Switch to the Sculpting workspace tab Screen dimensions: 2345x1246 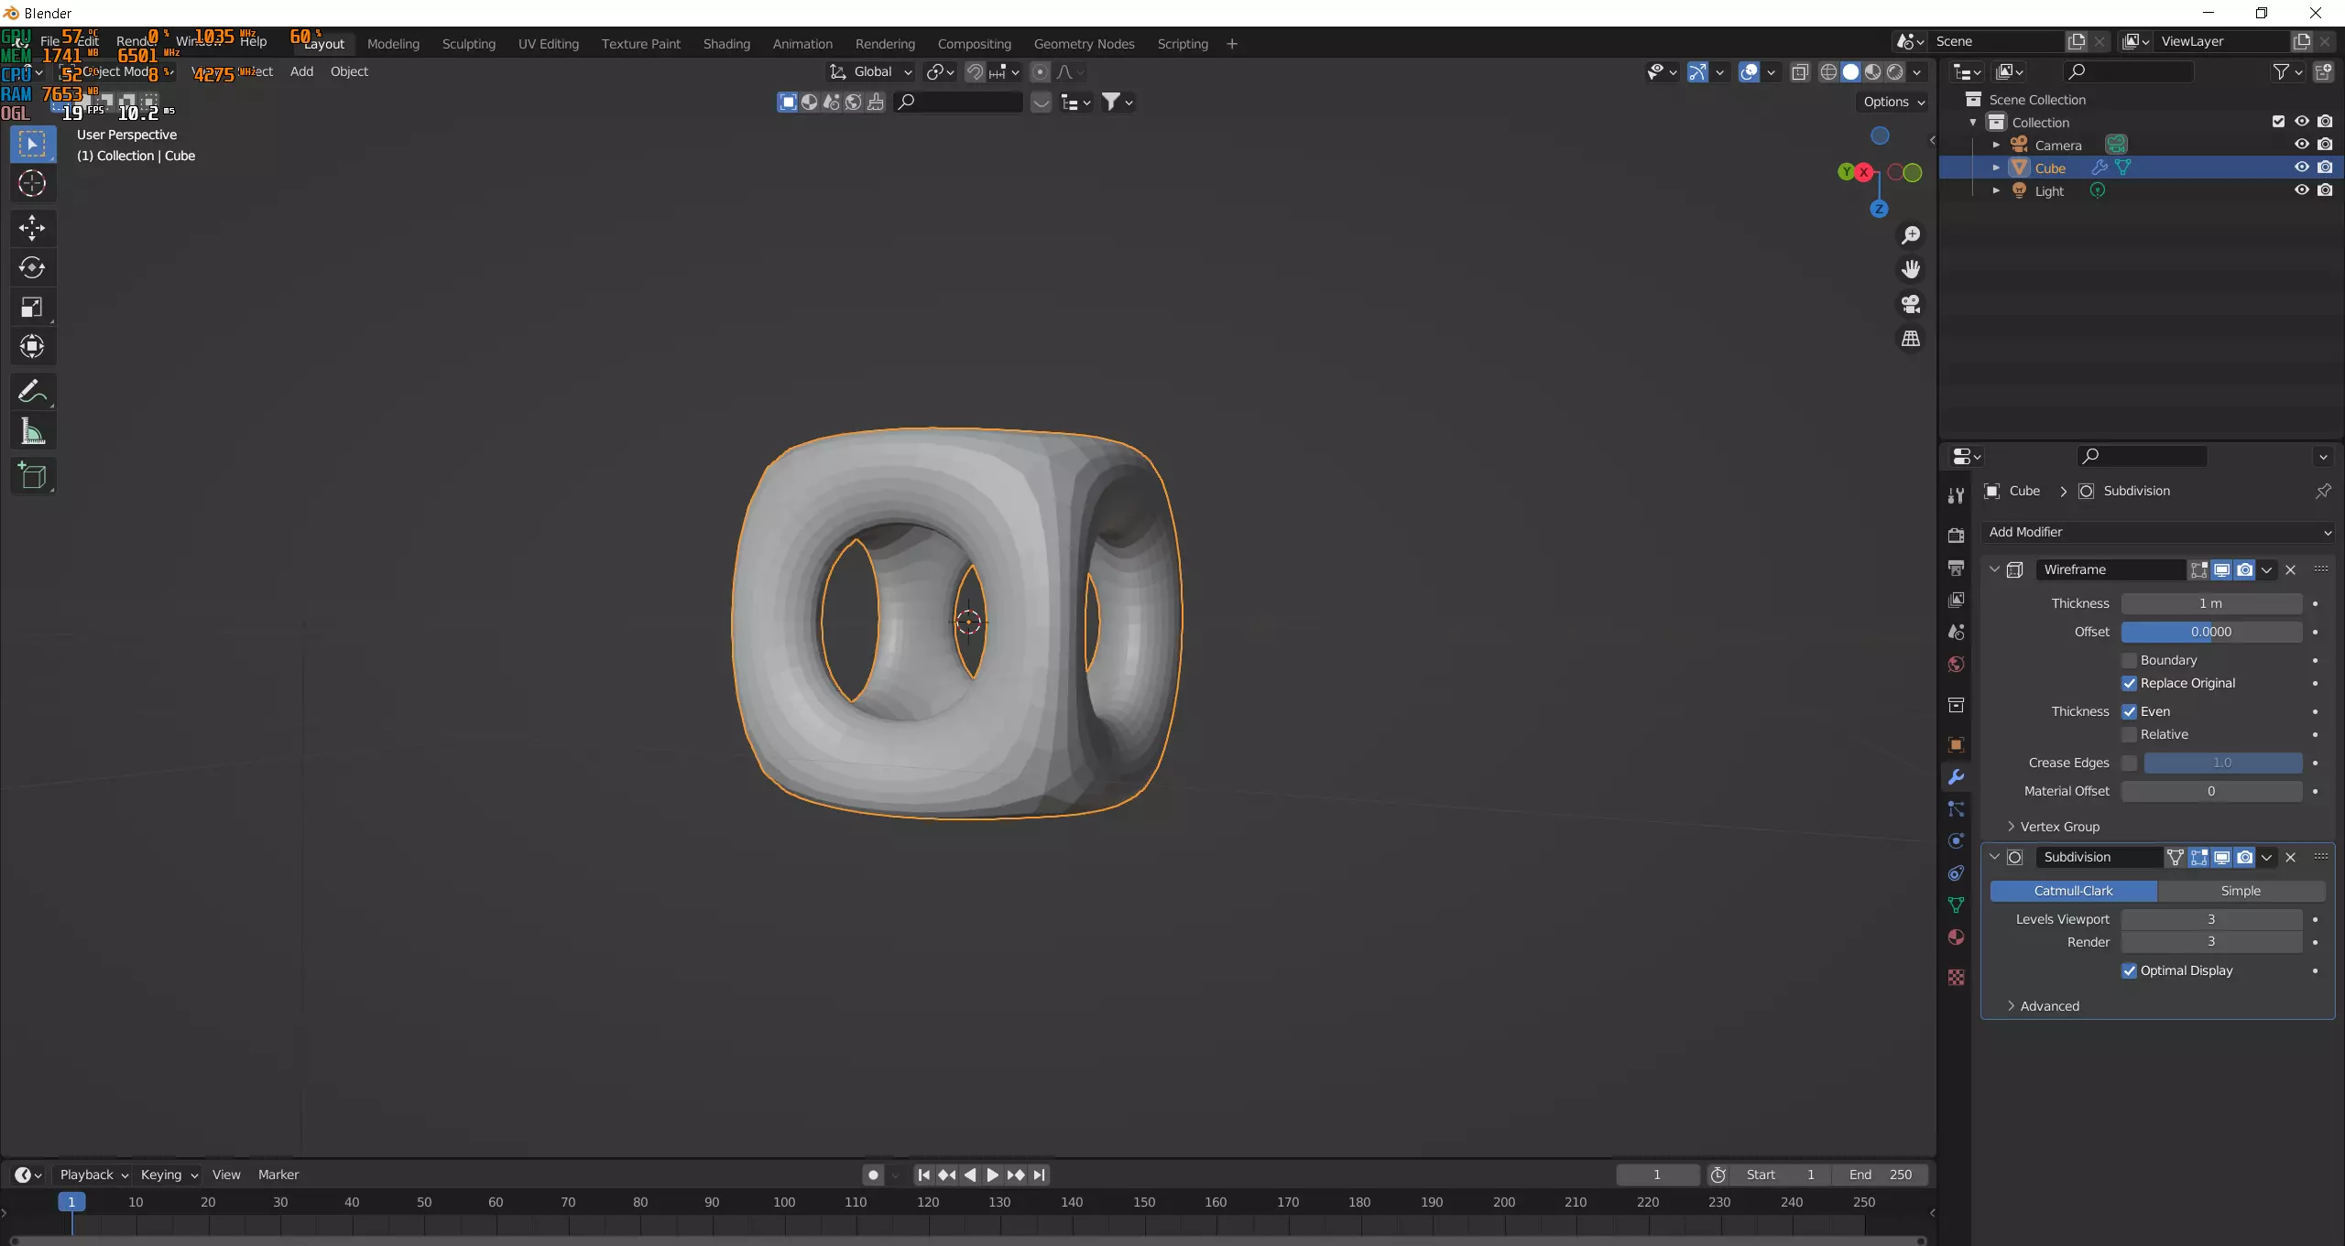point(468,44)
